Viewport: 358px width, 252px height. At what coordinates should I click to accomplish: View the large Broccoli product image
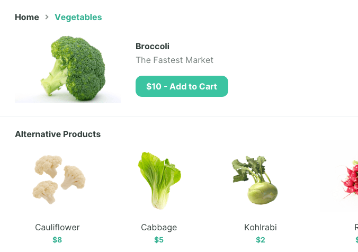pos(68,69)
